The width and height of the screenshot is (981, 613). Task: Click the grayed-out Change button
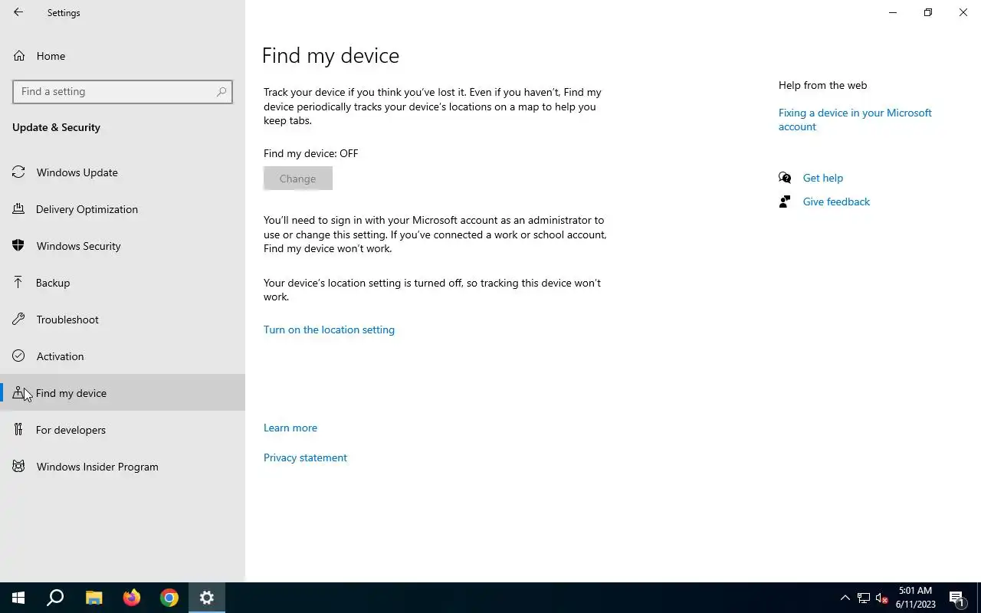pyautogui.click(x=298, y=179)
